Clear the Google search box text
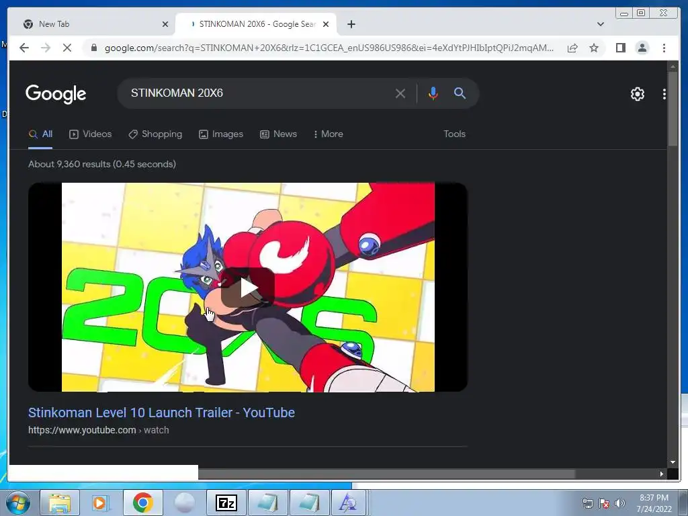This screenshot has width=688, height=516. tap(400, 93)
